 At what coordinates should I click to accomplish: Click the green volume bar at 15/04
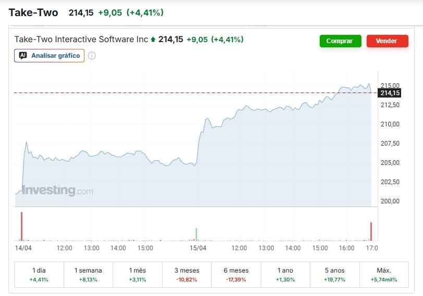coord(197,234)
